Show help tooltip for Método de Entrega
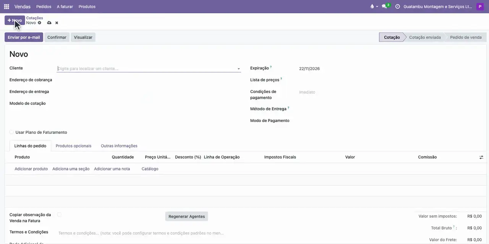The image size is (489, 244). point(288,108)
